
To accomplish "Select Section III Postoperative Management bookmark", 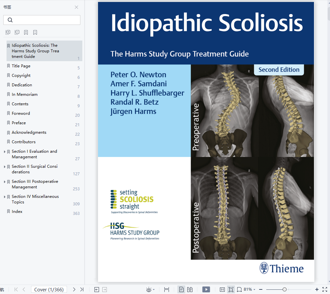I will click(x=35, y=184).
